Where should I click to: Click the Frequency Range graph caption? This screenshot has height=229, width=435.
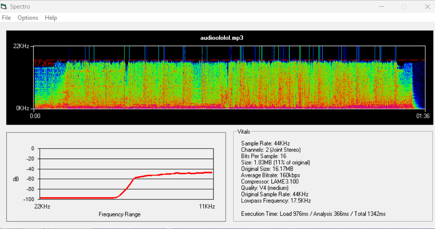120,214
